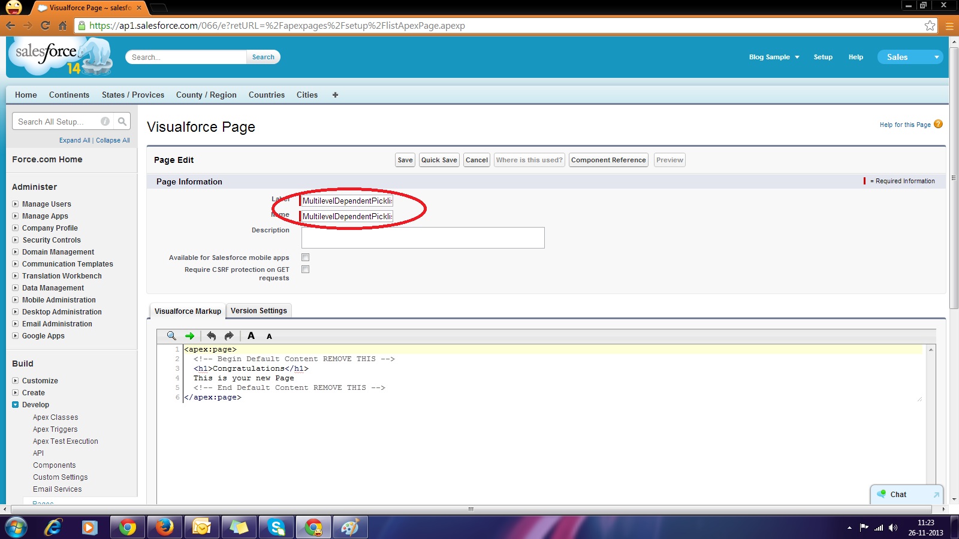The height and width of the screenshot is (539, 959).
Task: Click the browser home icon
Action: (62, 26)
